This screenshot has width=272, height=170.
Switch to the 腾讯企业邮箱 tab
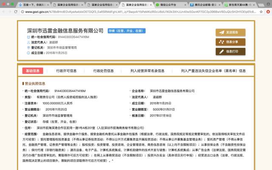(205, 5)
